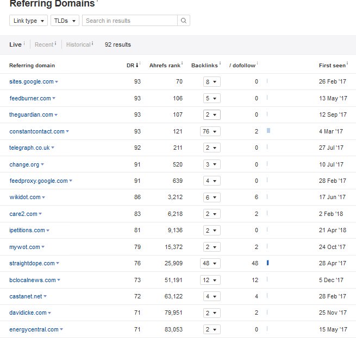Screen dimensions: 356x338
Task: Click the dofollow bar for straightdope.com
Action: click(x=268, y=263)
